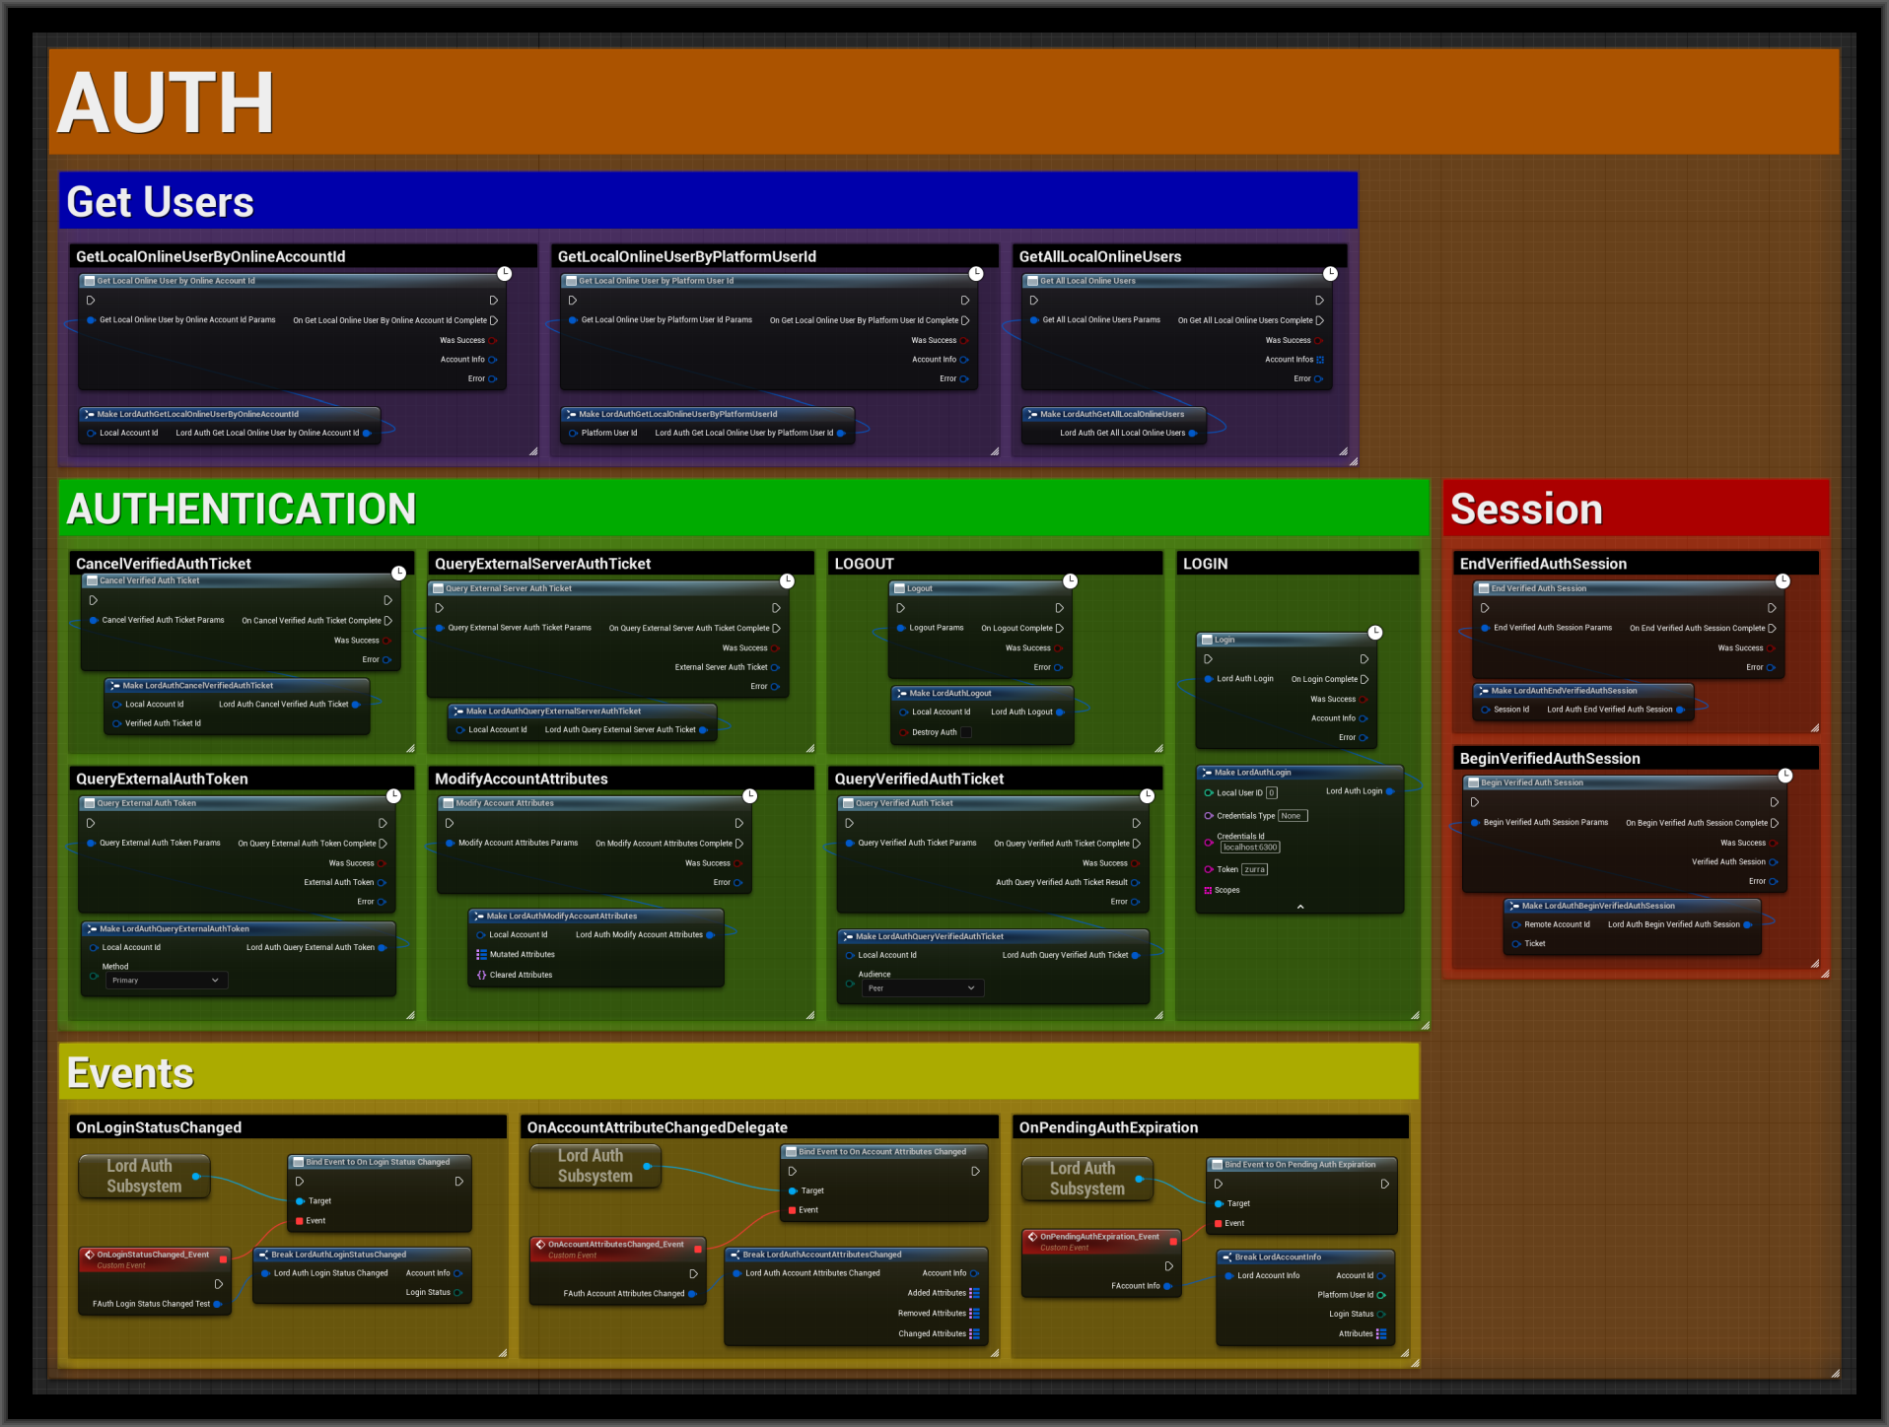
Task: Click the Local User ID value field
Action: pyautogui.click(x=1272, y=792)
